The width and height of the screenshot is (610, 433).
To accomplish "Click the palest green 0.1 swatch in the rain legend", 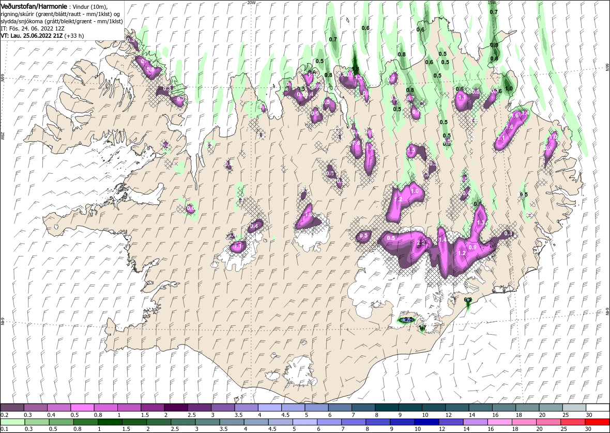I will pos(12,422).
